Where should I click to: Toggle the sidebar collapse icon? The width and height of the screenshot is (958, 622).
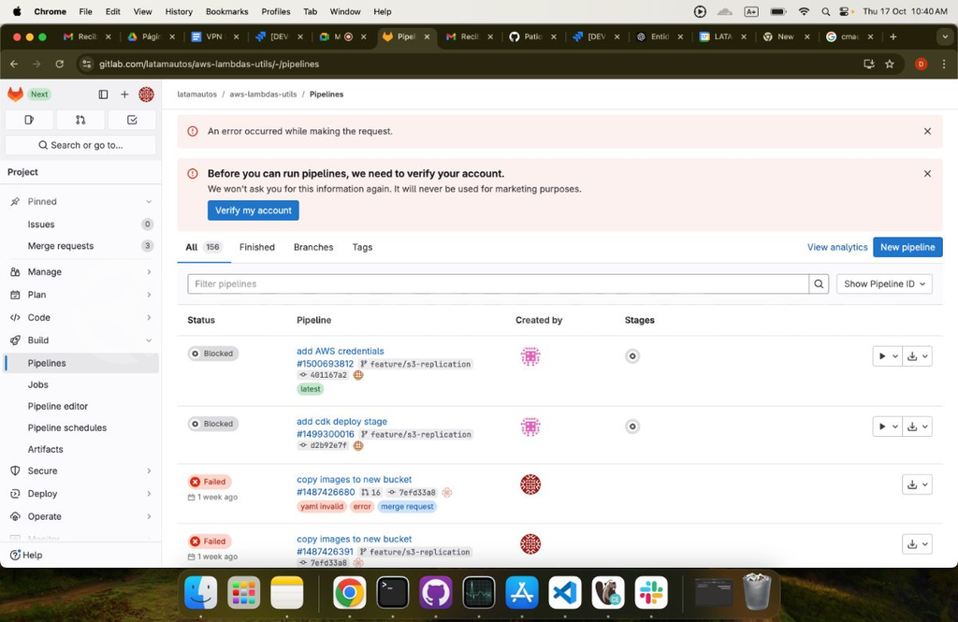103,94
